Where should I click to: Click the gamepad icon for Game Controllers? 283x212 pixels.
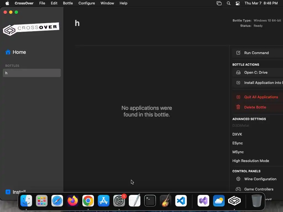click(238, 189)
